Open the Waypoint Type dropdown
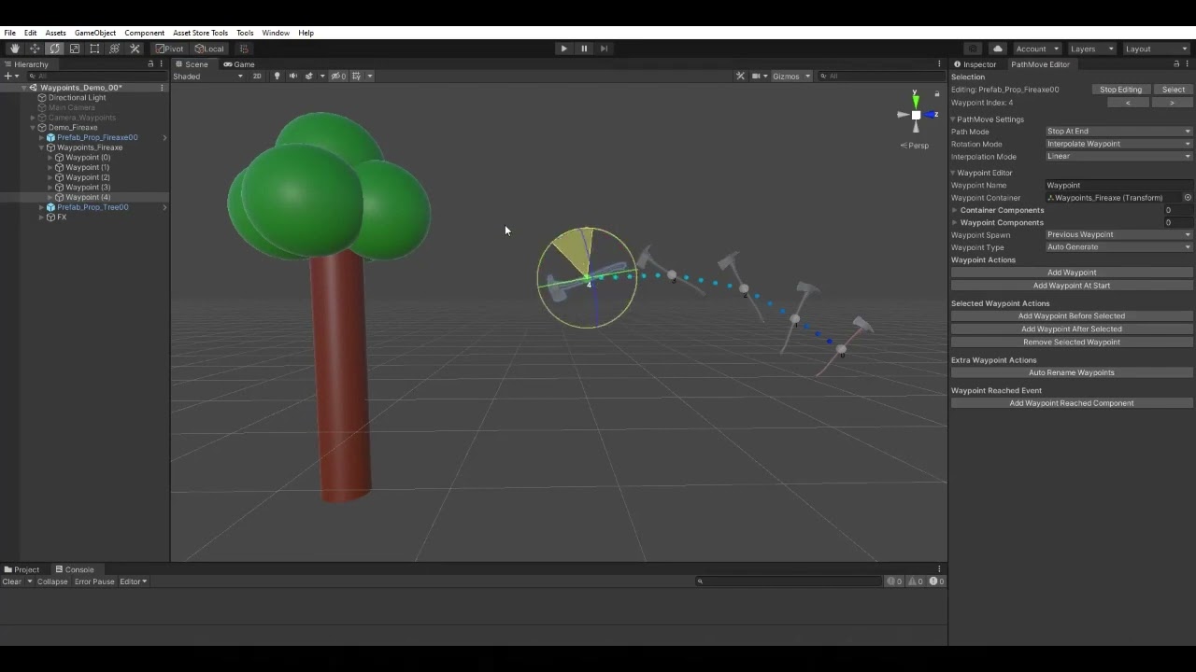This screenshot has width=1196, height=672. coord(1118,247)
